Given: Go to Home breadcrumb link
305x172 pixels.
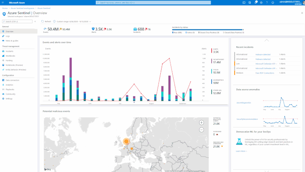Looking at the screenshot, I should (5, 8).
